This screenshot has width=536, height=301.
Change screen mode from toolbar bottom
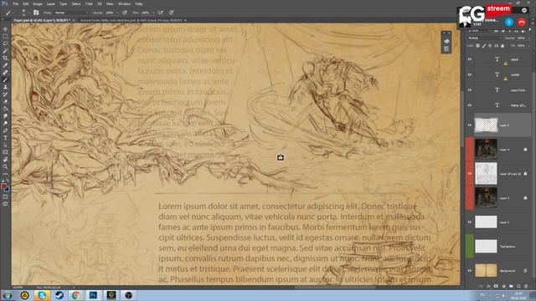coord(5,204)
